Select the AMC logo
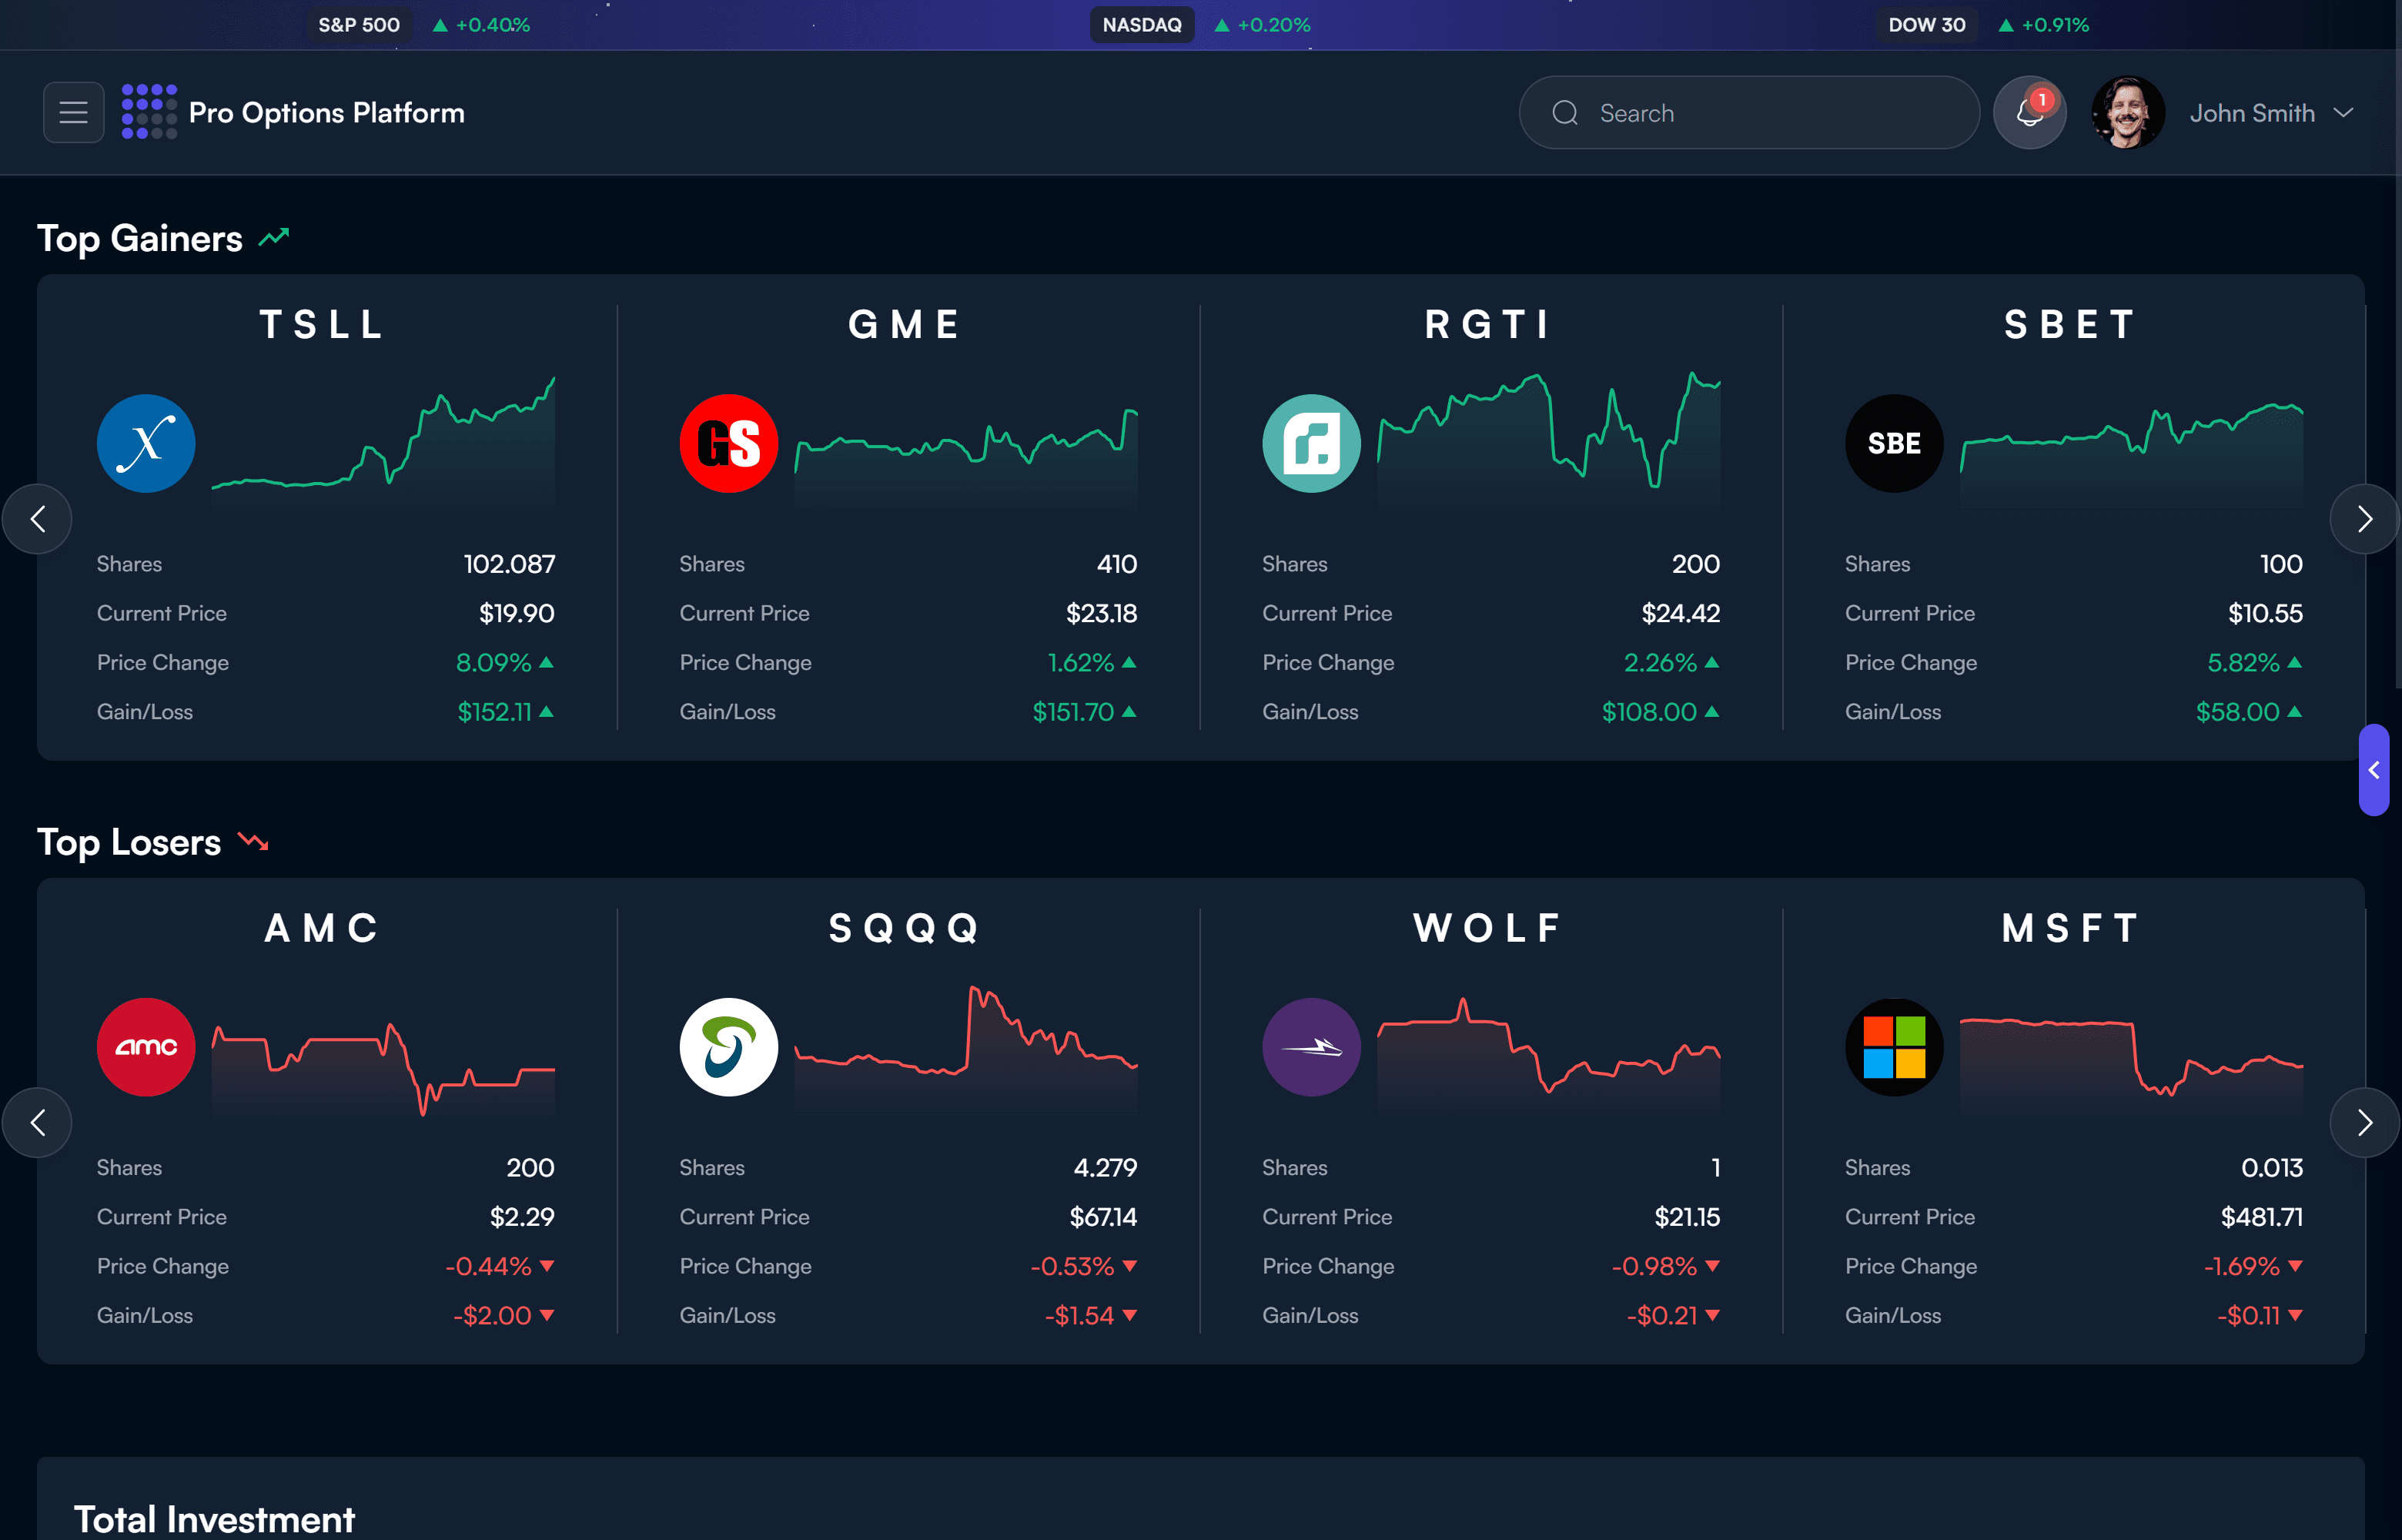The width and height of the screenshot is (2402, 1540). pos(146,1047)
